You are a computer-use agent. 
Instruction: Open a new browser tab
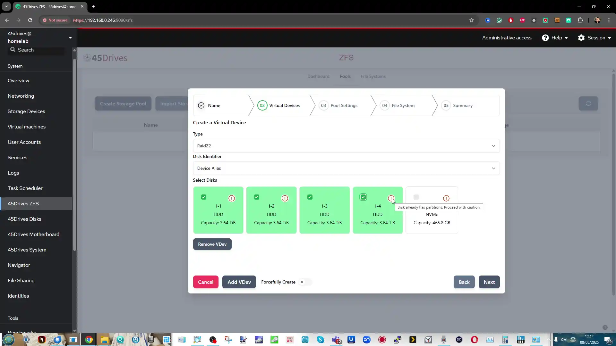pyautogui.click(x=94, y=6)
